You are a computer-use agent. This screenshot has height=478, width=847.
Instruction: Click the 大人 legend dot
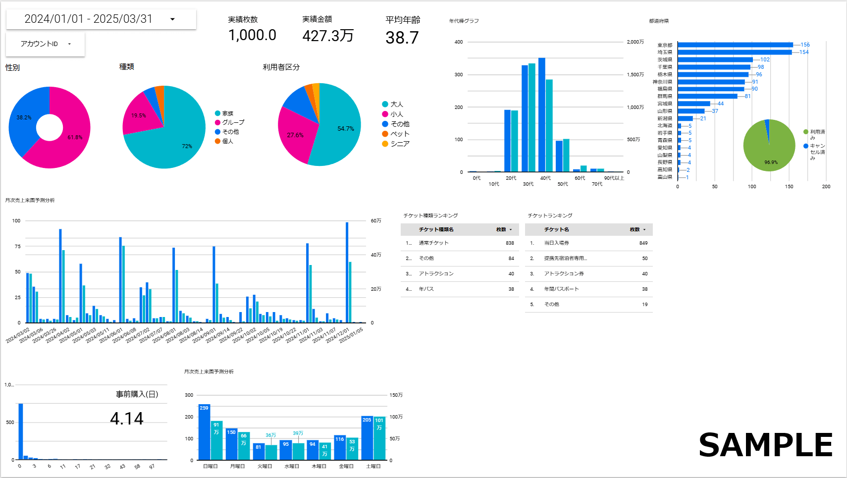click(385, 104)
